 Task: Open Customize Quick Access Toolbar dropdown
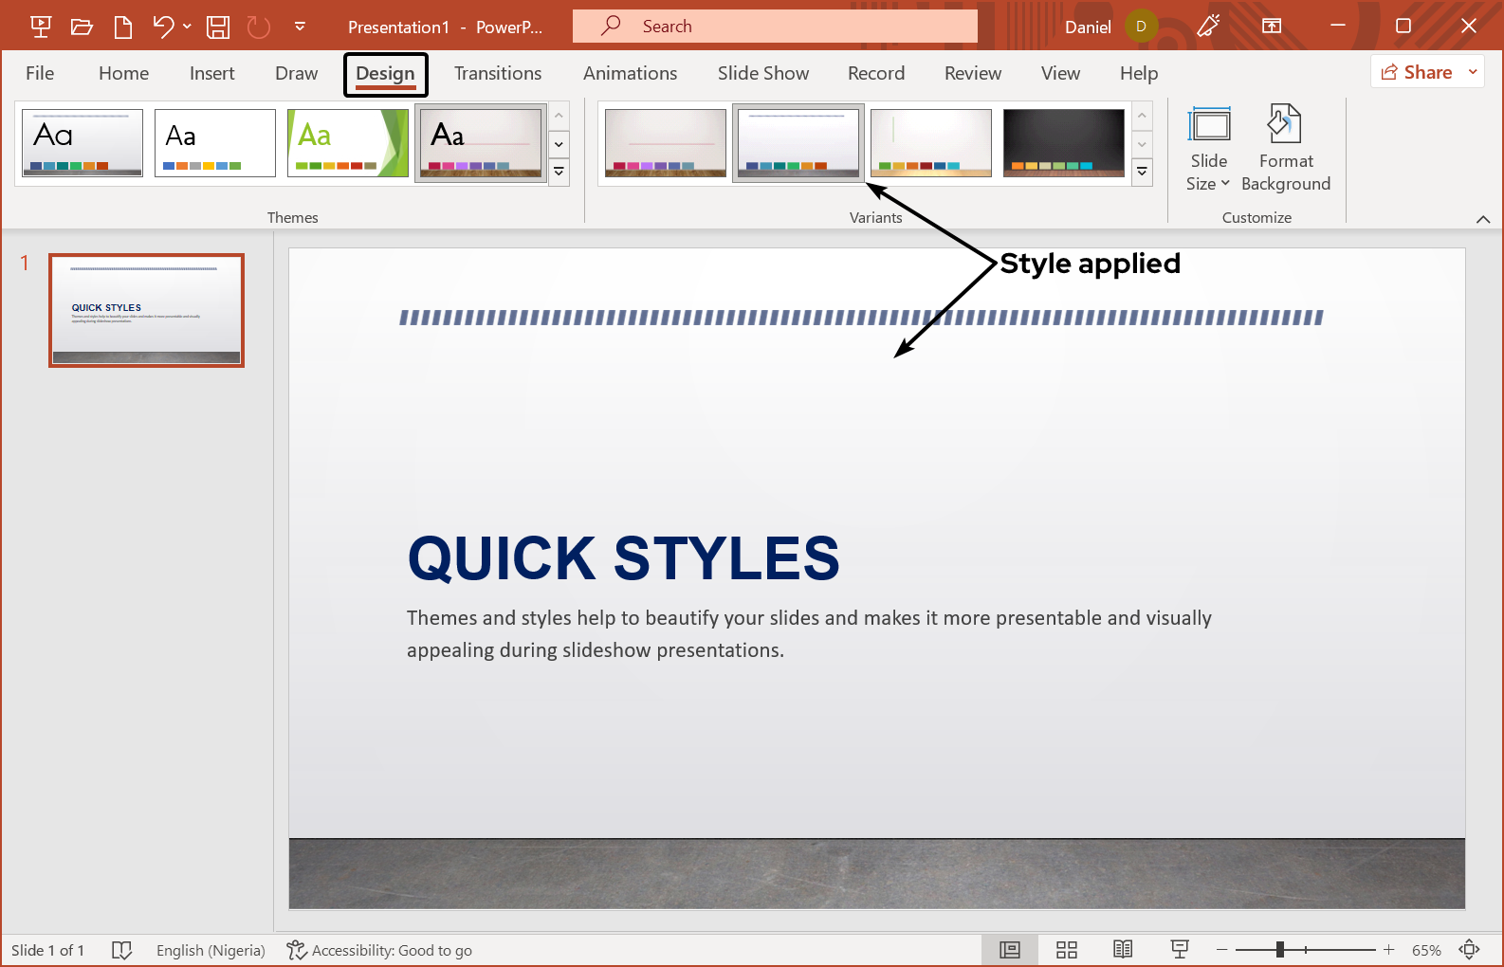click(300, 27)
